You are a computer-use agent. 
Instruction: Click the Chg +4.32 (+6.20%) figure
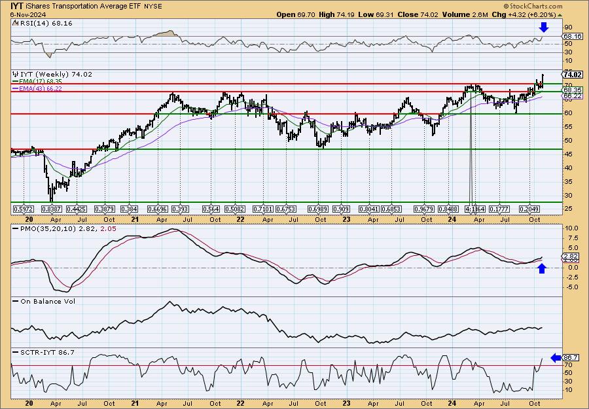click(x=524, y=14)
